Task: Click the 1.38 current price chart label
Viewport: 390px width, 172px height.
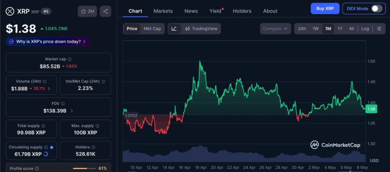Action: (371, 109)
